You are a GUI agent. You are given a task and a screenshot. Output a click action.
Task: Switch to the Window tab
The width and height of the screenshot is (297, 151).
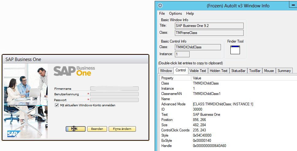166,71
